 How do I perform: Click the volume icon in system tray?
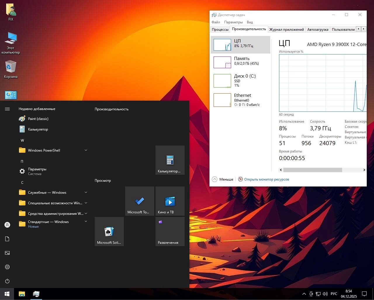(x=325, y=294)
